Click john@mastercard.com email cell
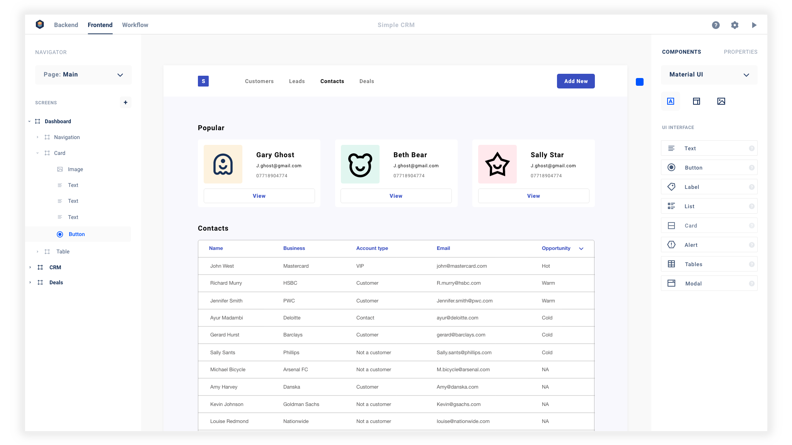 pos(462,266)
